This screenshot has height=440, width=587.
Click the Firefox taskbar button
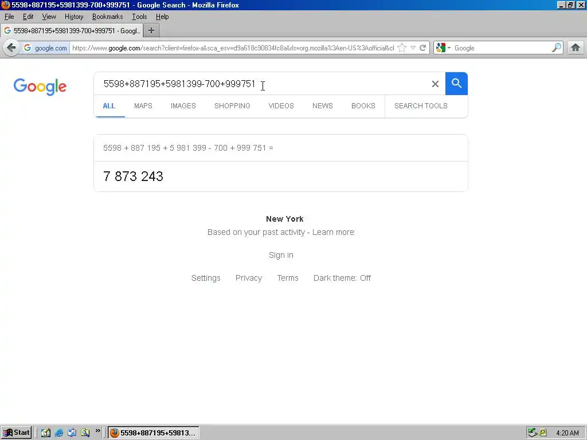click(154, 433)
